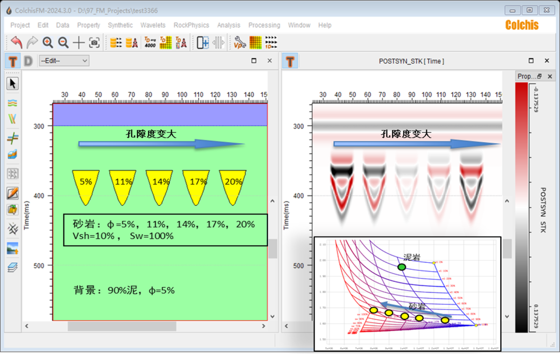
Task: Open the --Edit-- dropdown list
Action: (x=64, y=61)
